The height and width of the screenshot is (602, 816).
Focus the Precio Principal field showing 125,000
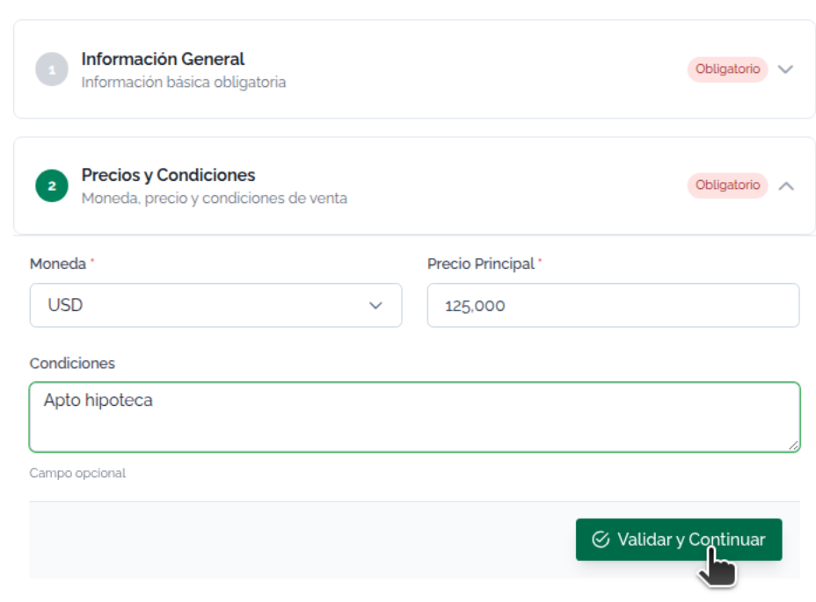click(x=613, y=306)
